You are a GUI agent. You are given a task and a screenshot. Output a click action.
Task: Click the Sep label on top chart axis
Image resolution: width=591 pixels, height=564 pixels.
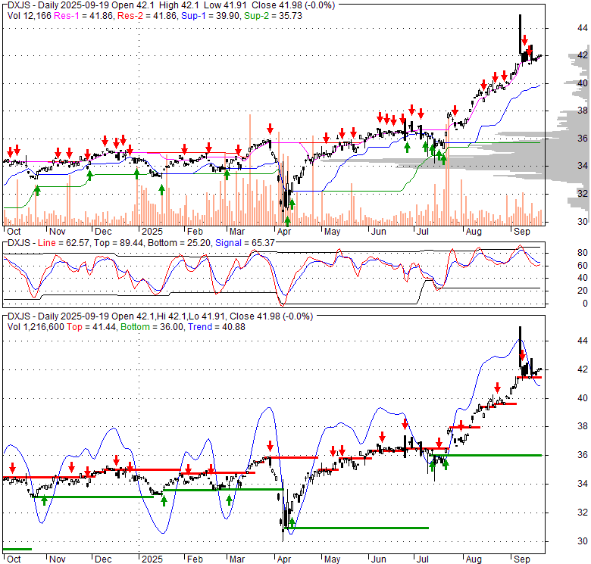tap(522, 232)
